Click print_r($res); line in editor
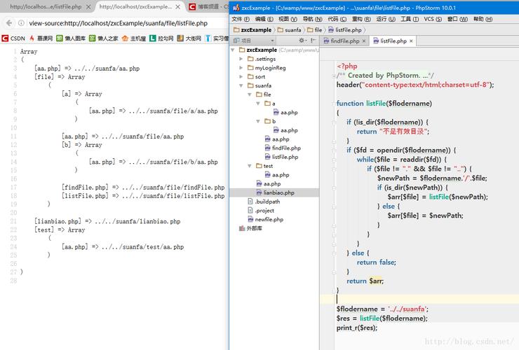The image size is (519, 350). tap(357, 328)
